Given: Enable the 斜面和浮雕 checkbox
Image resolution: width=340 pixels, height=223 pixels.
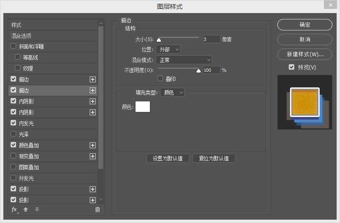Looking at the screenshot, I should click(14, 46).
